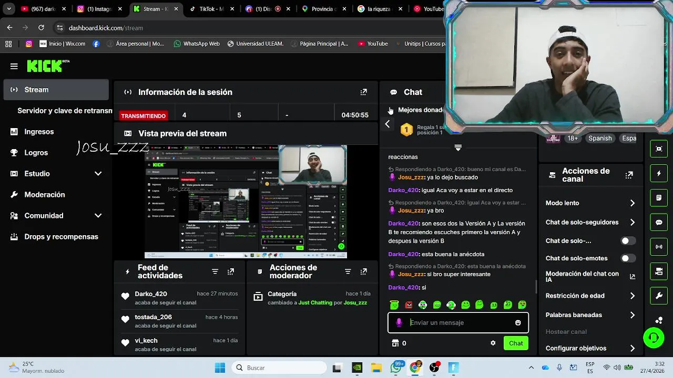Screen dimensions: 673x378
Task: Insert the heart-eyes emote
Action: (522, 304)
